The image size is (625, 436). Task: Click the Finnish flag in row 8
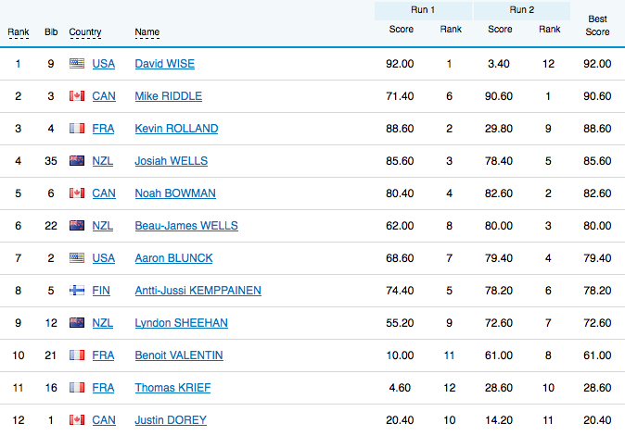(x=77, y=291)
